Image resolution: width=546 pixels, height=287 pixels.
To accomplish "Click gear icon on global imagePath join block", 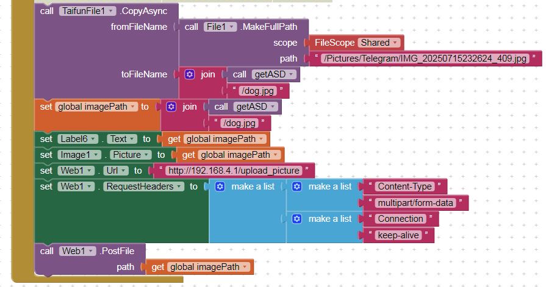I will (x=171, y=107).
